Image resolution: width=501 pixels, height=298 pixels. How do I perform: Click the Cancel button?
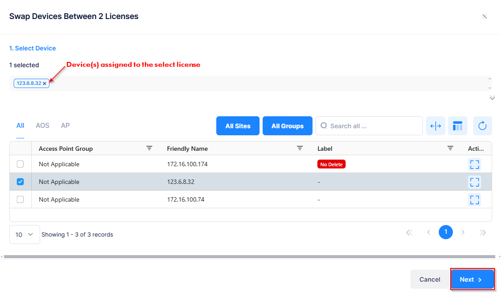coord(429,279)
